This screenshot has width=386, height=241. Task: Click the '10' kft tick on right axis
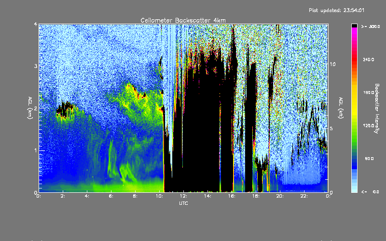pyautogui.click(x=332, y=64)
